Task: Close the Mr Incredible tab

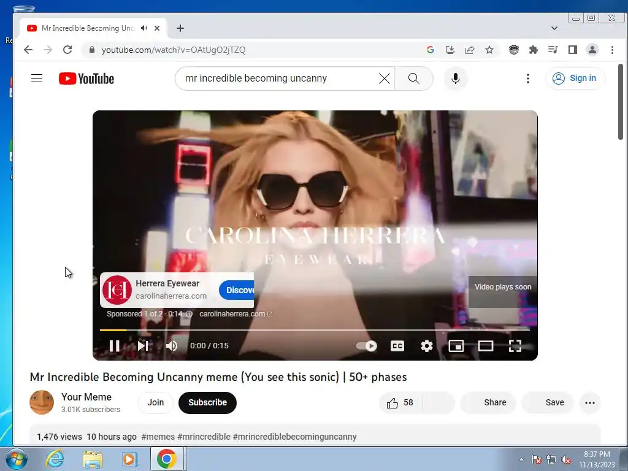Action: click(157, 28)
